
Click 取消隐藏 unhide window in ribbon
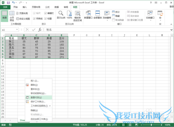pos(118,20)
